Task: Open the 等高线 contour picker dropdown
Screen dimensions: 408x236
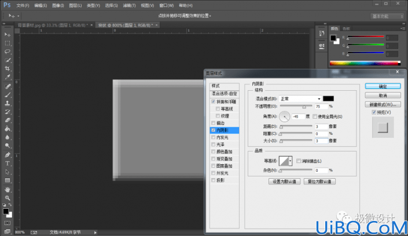Action: (290, 161)
